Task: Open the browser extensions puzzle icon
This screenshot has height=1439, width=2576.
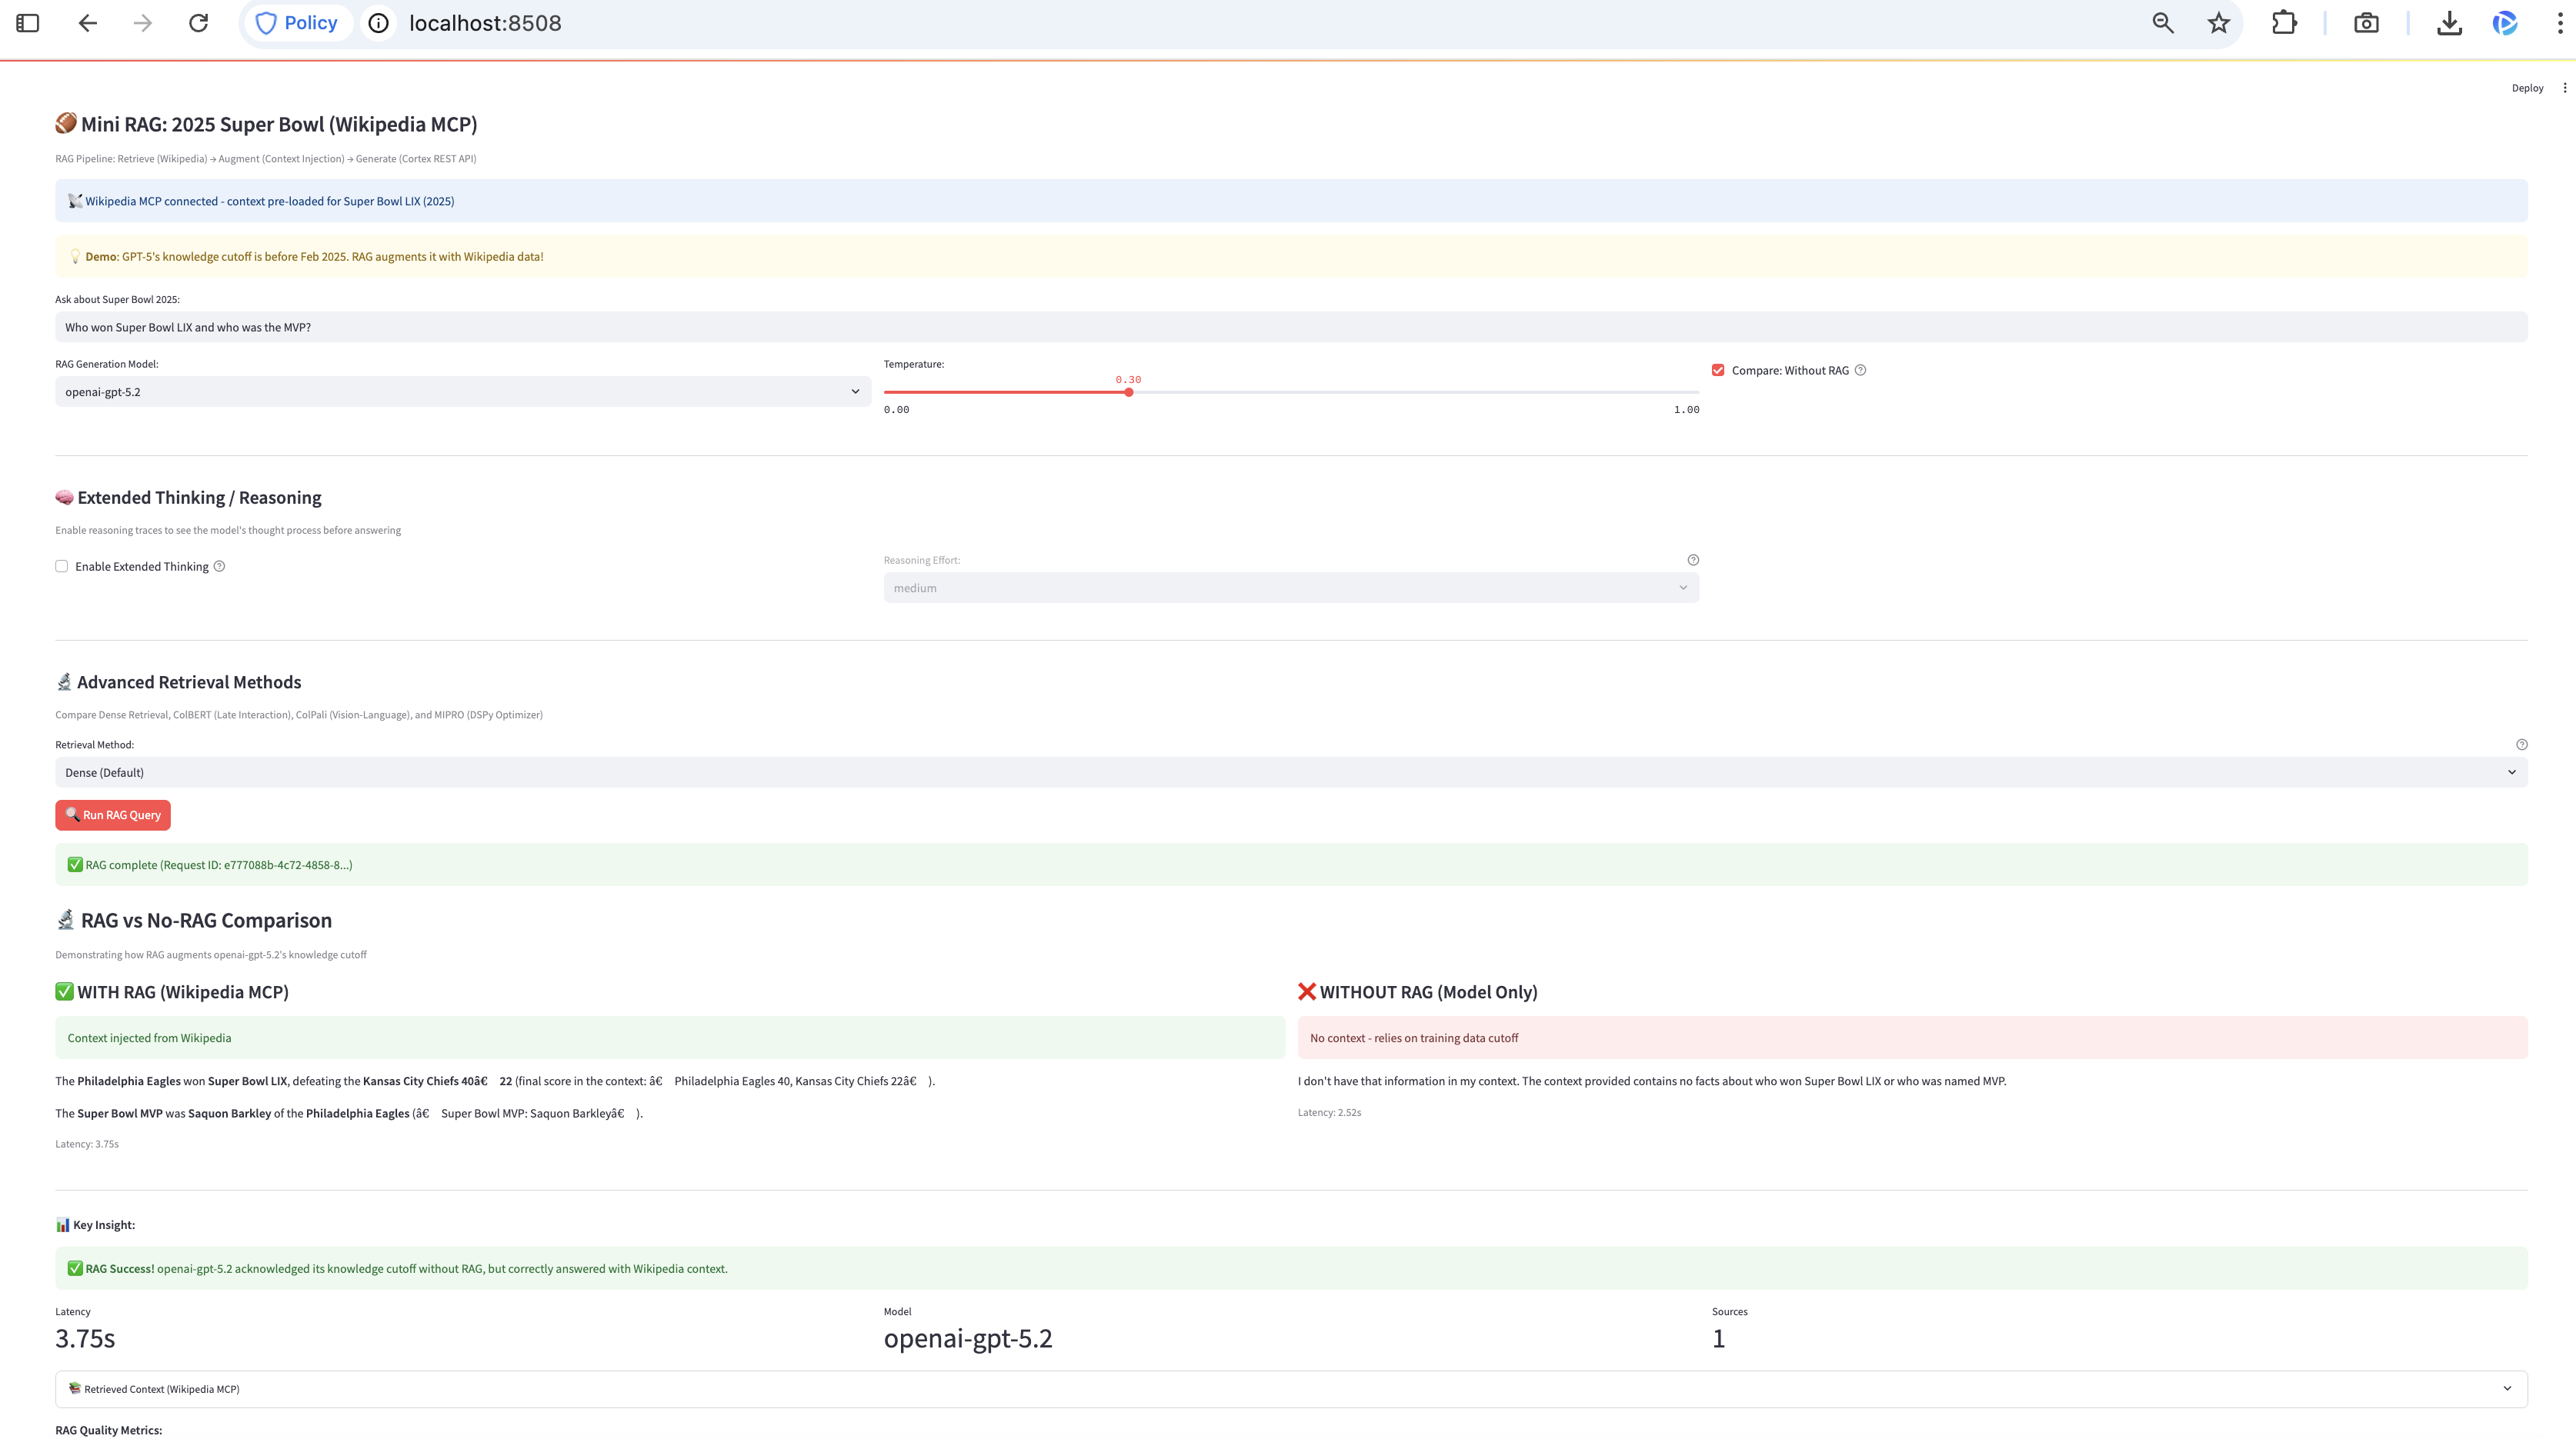Action: 2284,23
